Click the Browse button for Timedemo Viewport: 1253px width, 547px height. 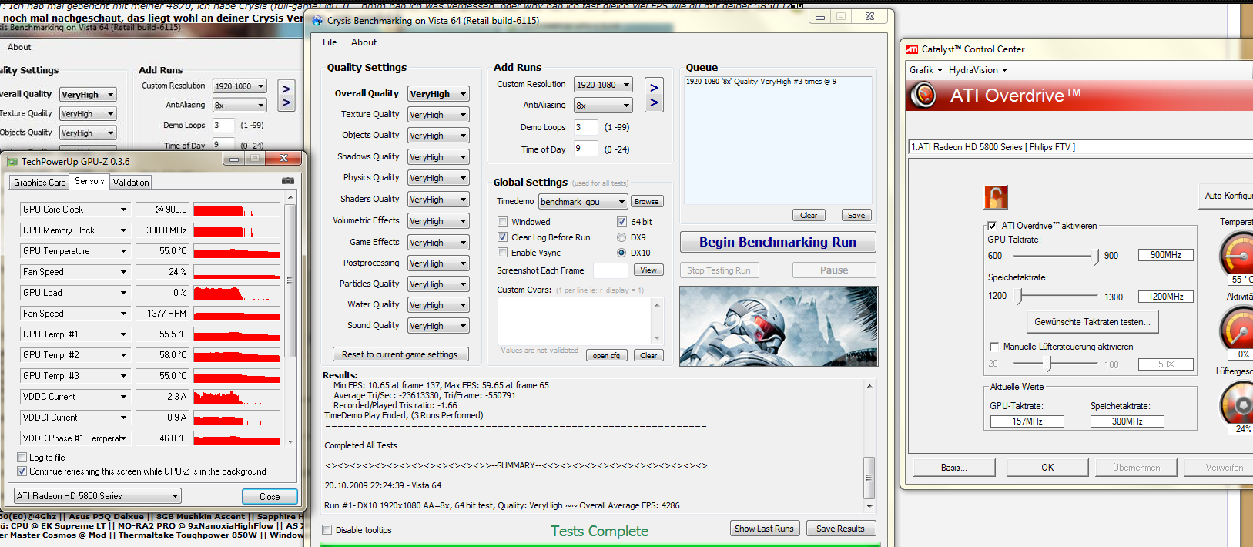pos(646,202)
